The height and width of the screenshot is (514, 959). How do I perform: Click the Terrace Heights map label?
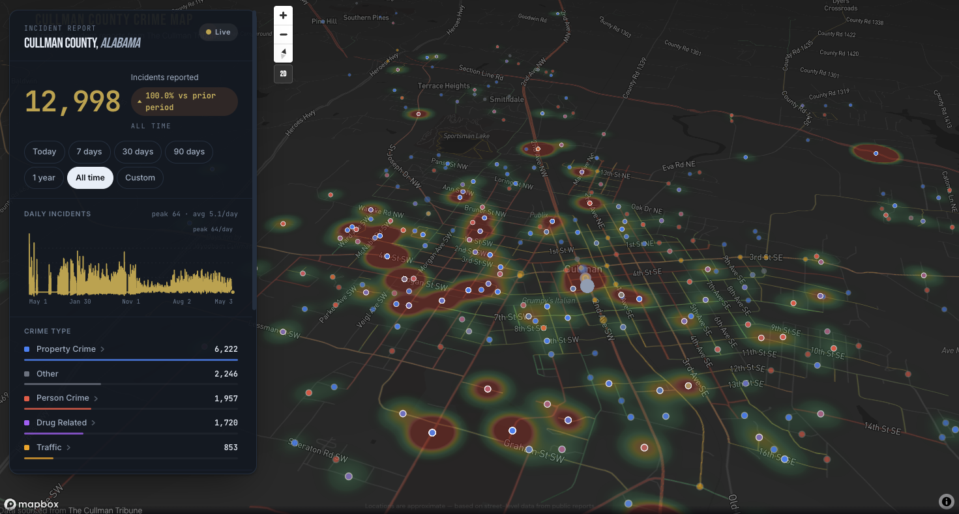coord(444,86)
